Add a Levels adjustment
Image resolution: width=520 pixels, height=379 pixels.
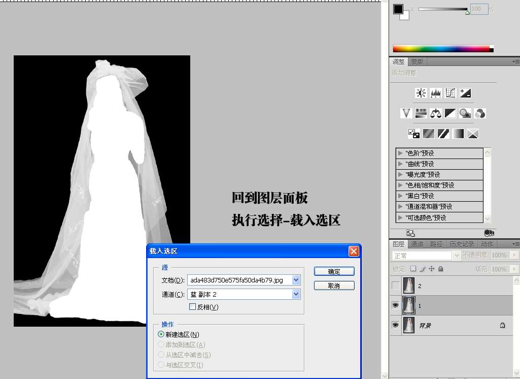(435, 93)
